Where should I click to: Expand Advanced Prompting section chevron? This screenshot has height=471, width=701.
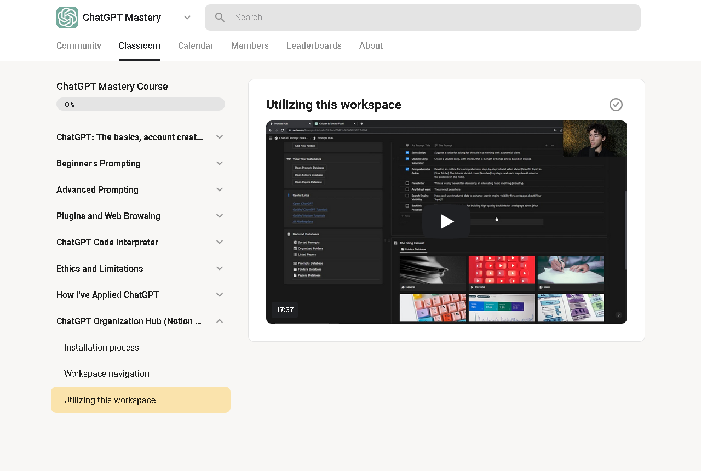(x=220, y=189)
